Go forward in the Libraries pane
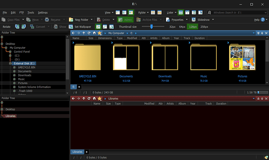This screenshot has height=160, width=269. click(78, 98)
